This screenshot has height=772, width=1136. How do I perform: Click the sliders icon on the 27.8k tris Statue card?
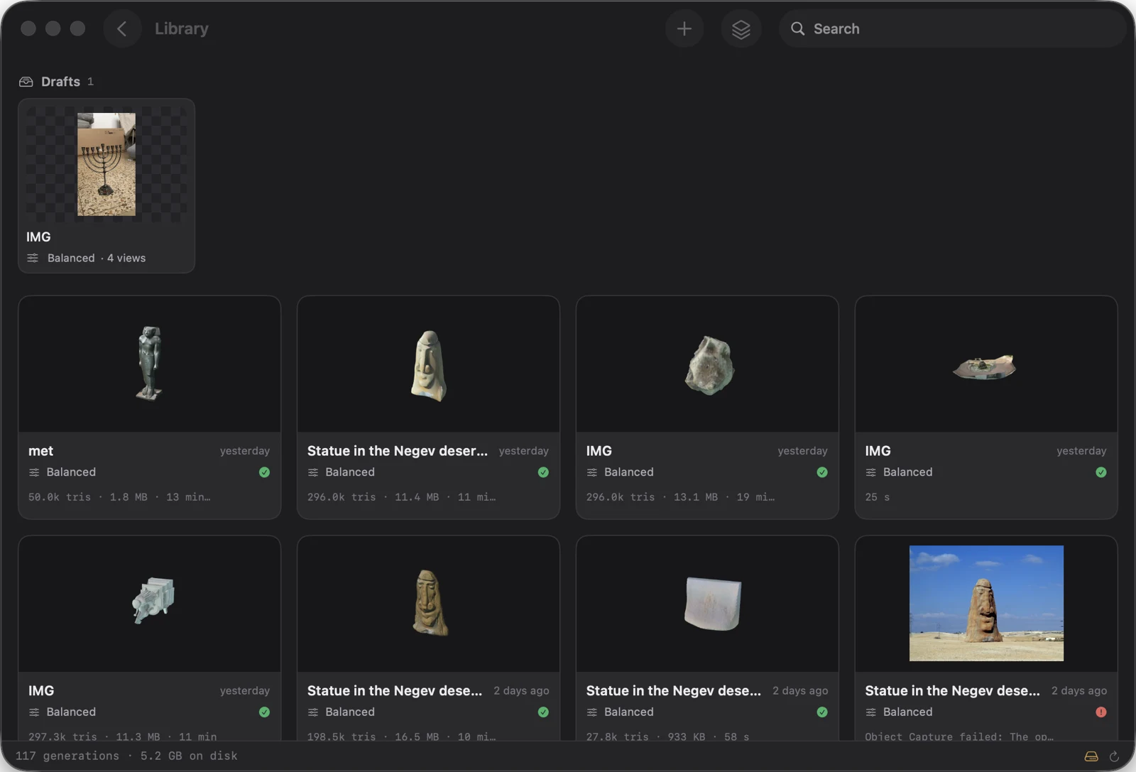[592, 712]
